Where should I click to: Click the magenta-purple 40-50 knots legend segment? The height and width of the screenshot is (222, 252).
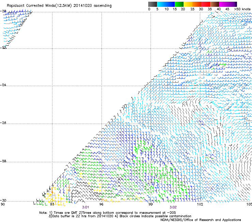coord(228,4)
